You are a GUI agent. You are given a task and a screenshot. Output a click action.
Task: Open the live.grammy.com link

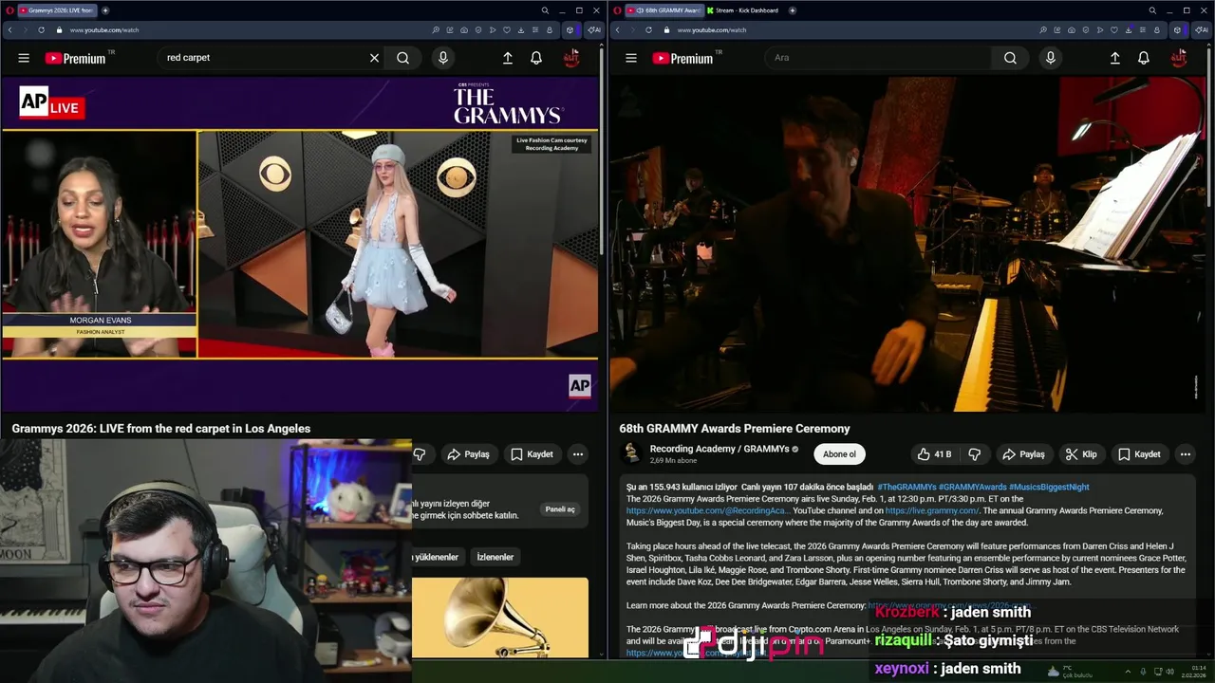(932, 510)
